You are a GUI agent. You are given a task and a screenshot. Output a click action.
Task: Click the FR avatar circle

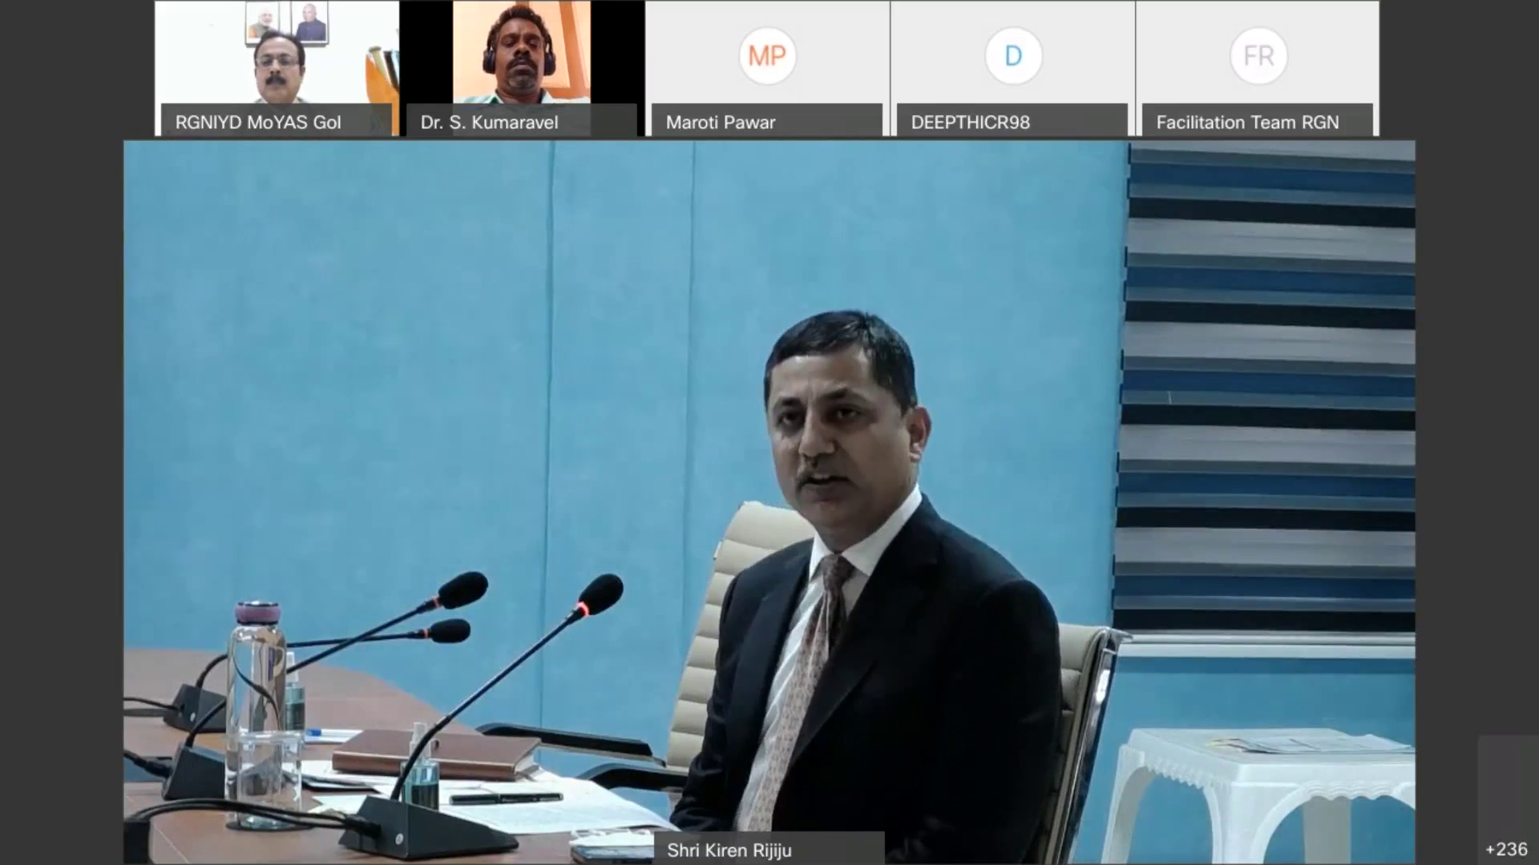(1258, 56)
